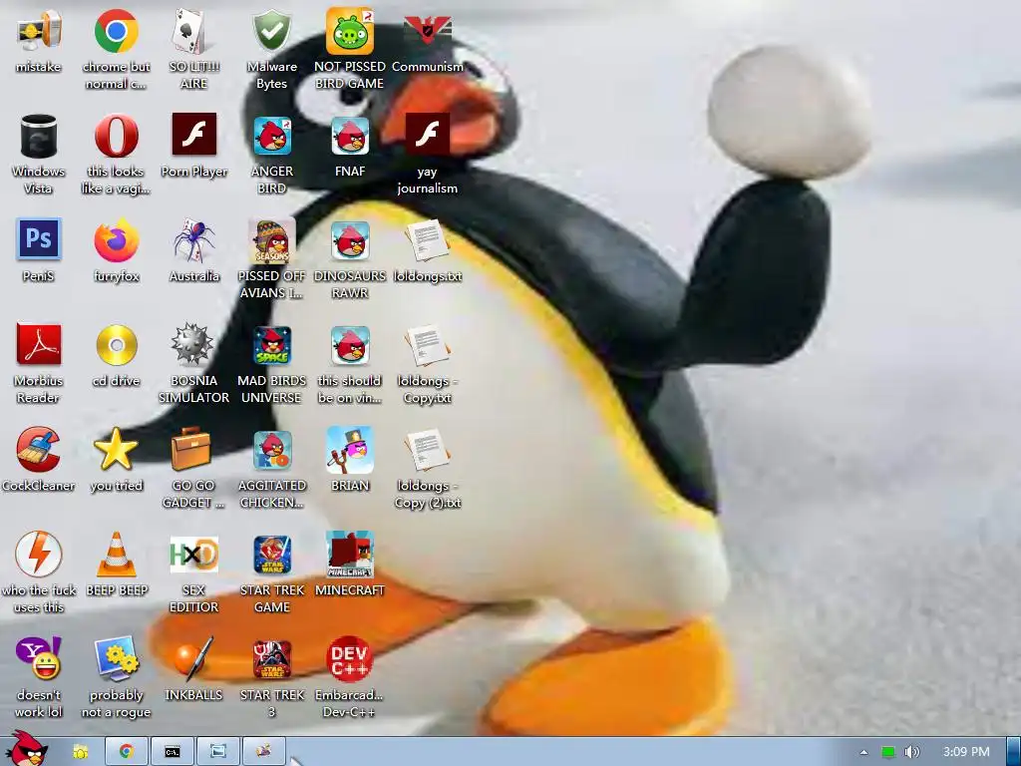Select the 'you tried' gold star icon
The height and width of the screenshot is (766, 1021).
pos(116,450)
